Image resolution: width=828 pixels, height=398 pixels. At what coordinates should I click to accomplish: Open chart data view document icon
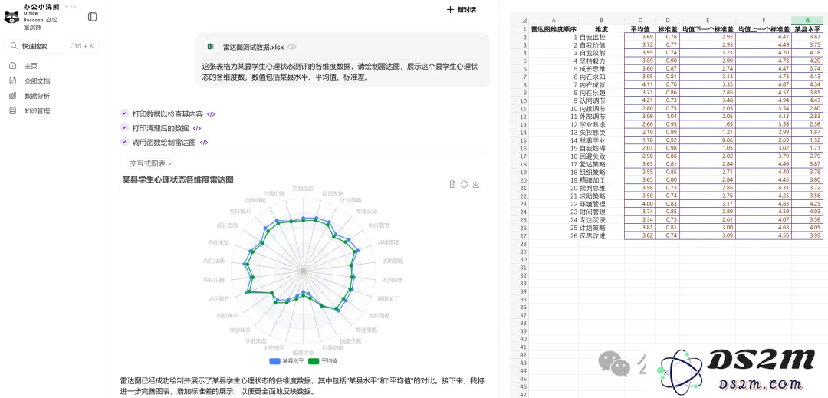pos(452,184)
